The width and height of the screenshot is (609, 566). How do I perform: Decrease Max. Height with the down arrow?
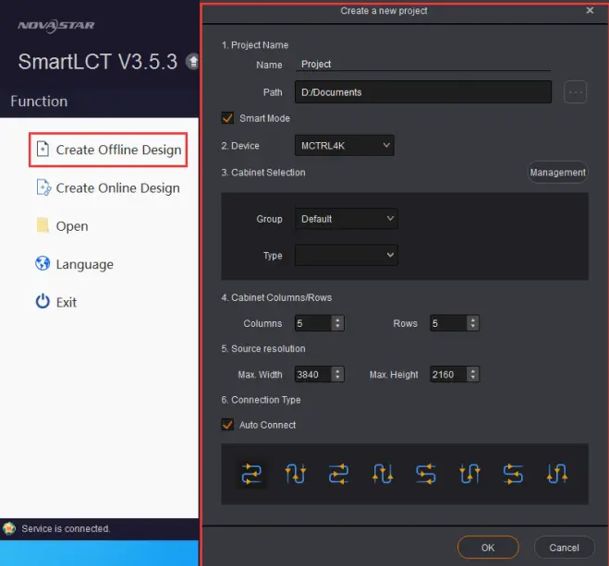point(472,378)
